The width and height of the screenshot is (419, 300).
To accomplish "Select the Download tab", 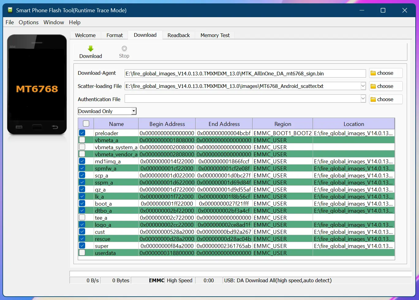I will (145, 35).
